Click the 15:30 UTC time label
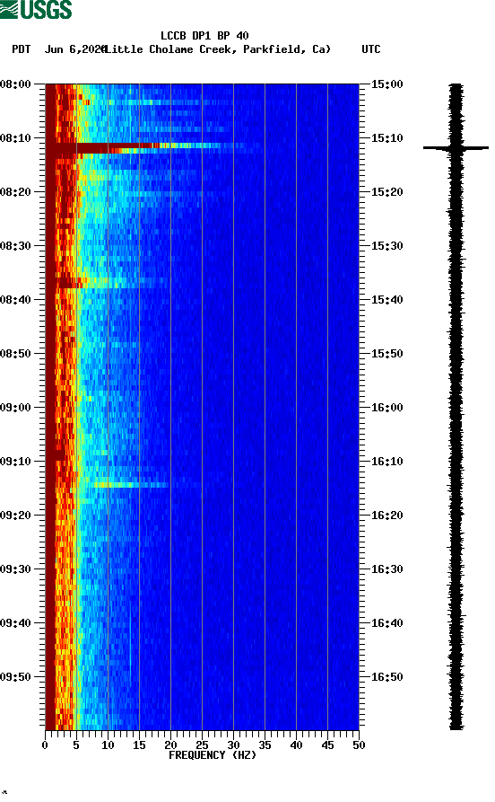The height and width of the screenshot is (802, 495). tap(386, 245)
